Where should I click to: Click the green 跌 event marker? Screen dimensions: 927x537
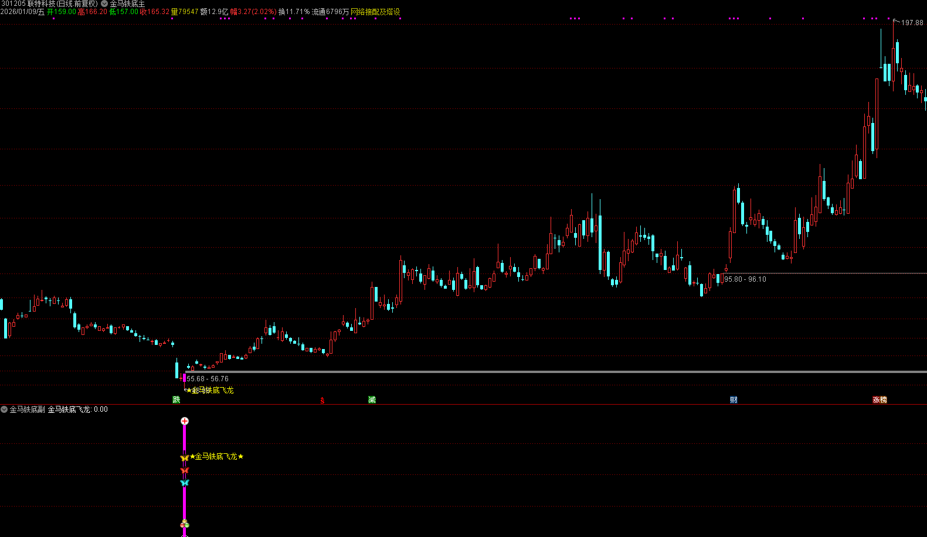tap(176, 400)
